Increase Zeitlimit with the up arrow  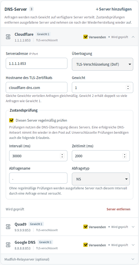pyautogui.click(x=125, y=154)
